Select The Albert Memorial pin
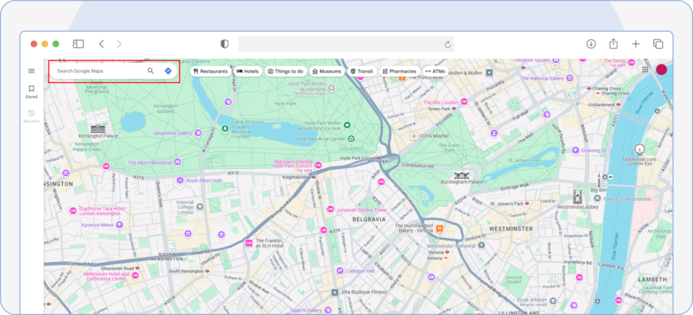 pos(177,162)
